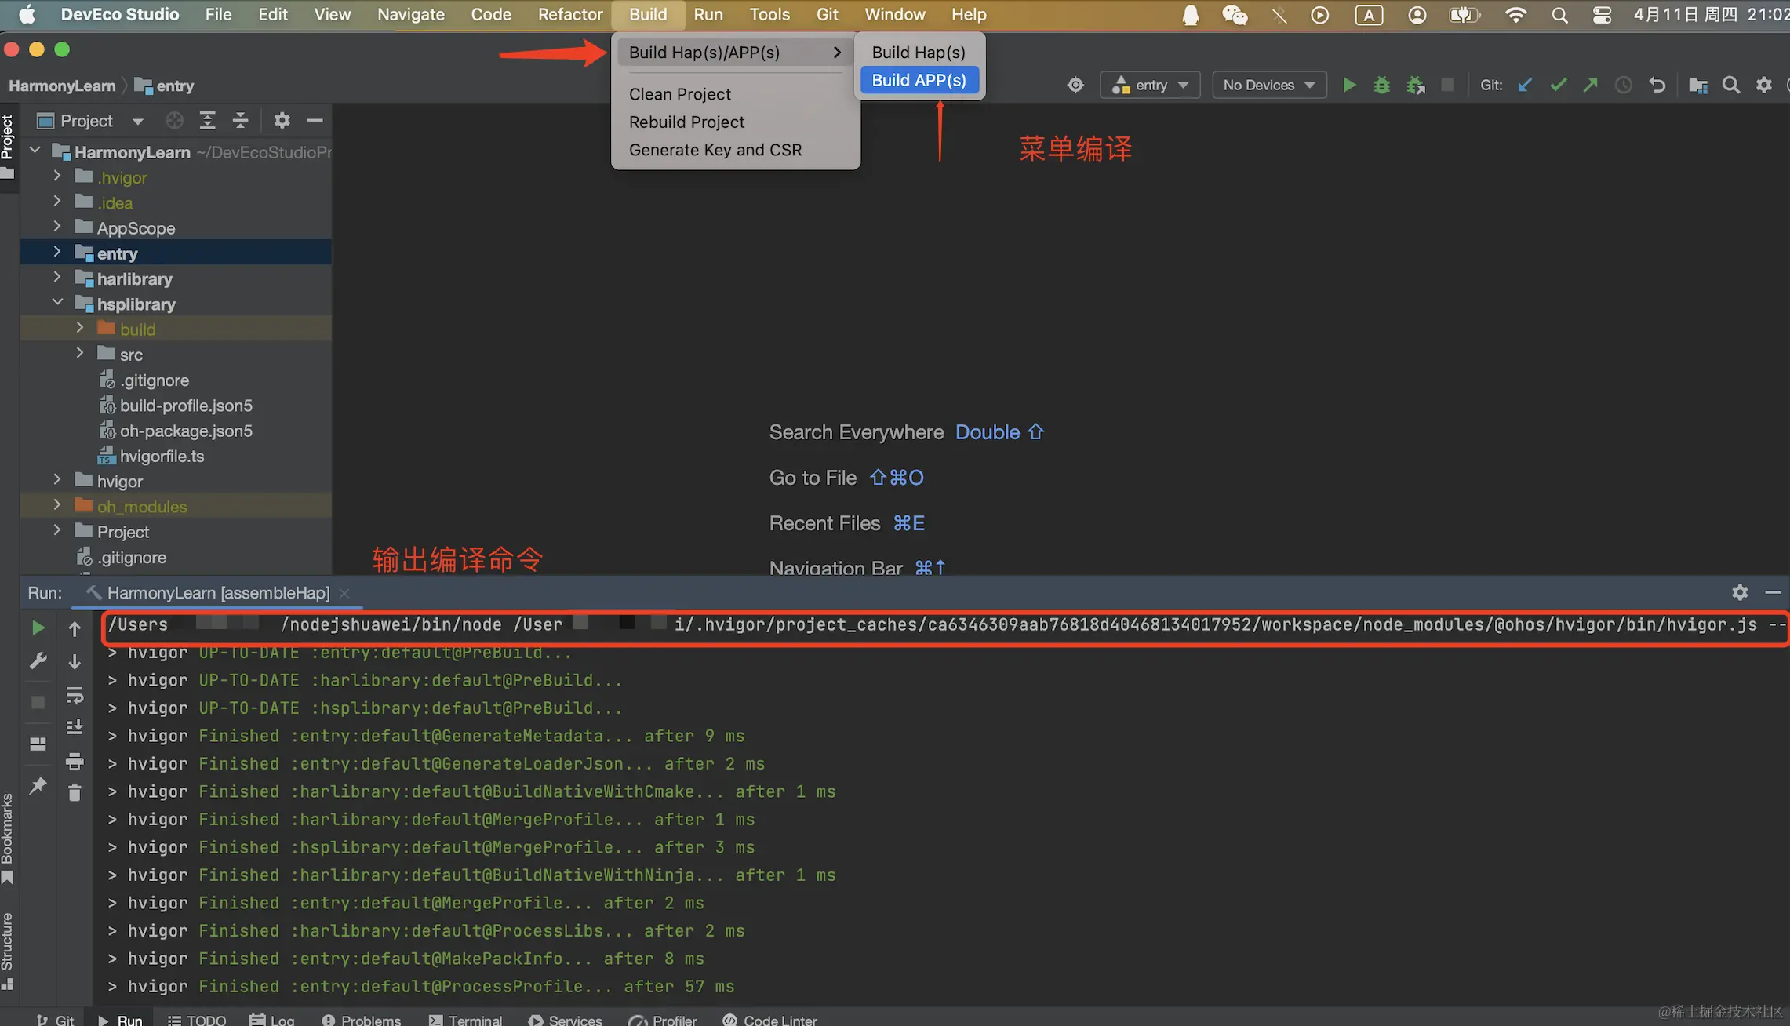
Task: Toggle the Structure side panel
Action: (8, 950)
